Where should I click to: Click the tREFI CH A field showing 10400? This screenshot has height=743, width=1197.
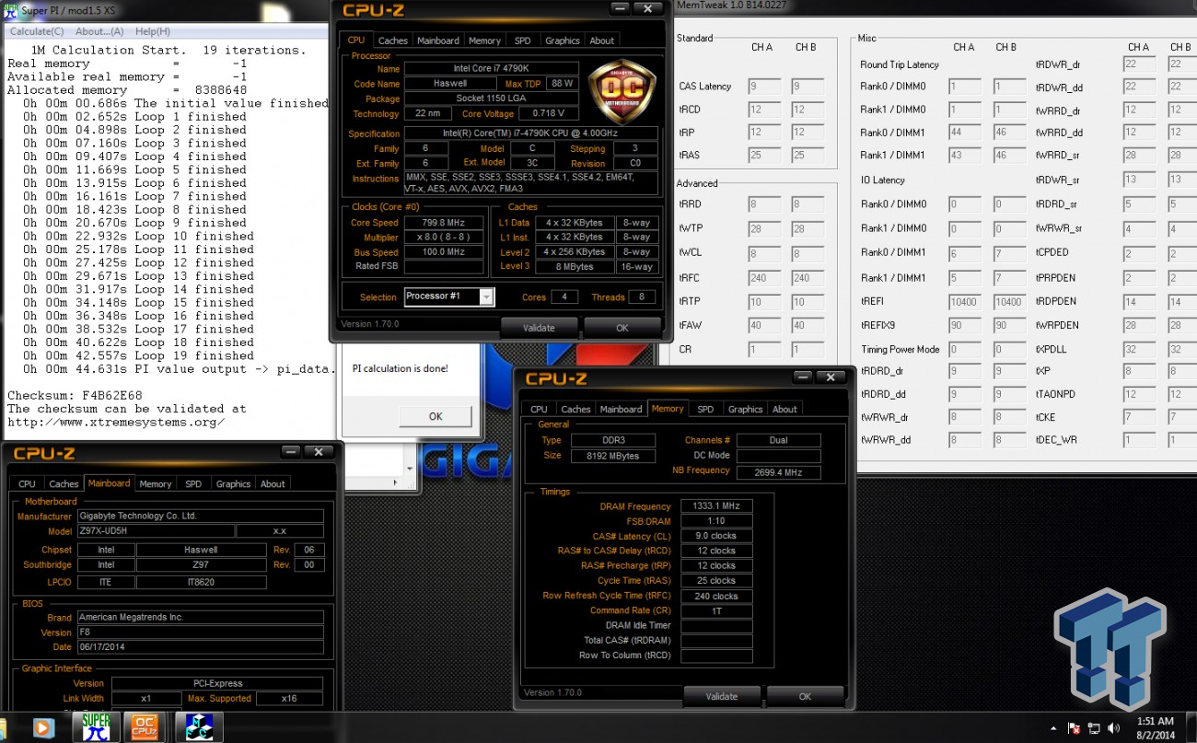[964, 301]
